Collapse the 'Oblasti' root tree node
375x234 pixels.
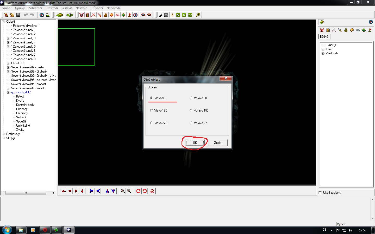coord(3,22)
